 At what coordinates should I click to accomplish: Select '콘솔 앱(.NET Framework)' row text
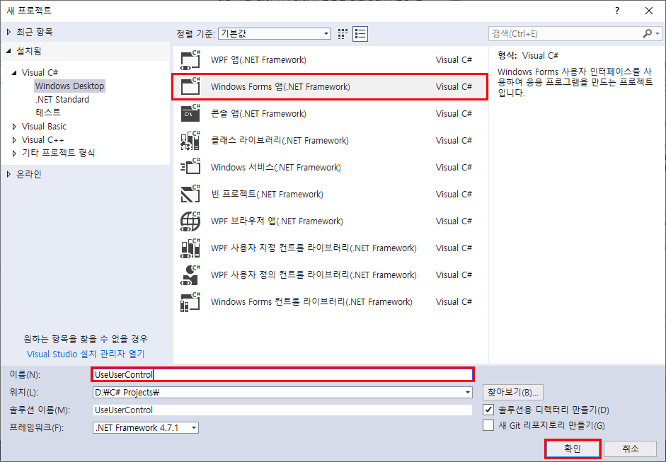(x=258, y=113)
